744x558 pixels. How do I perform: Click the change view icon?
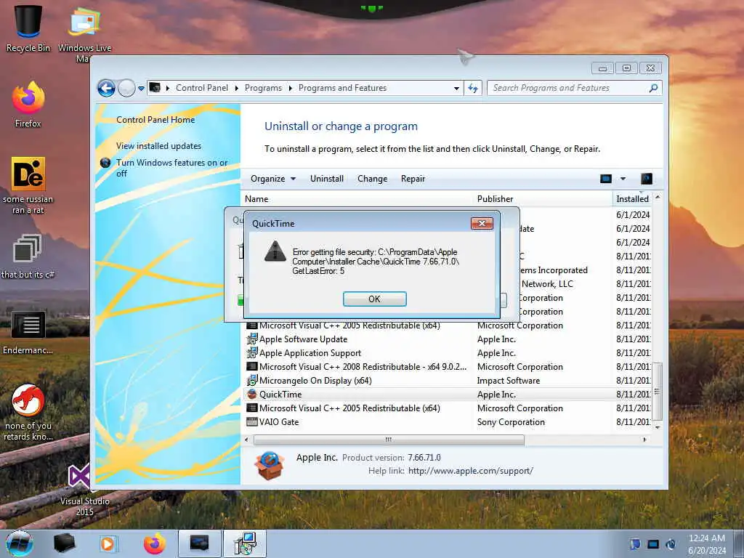(x=606, y=179)
